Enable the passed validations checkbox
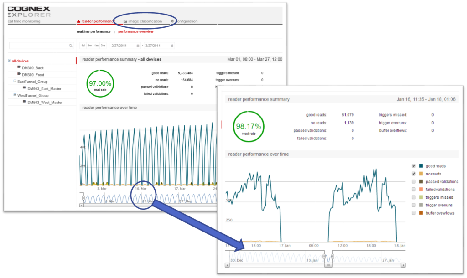The width and height of the screenshot is (467, 278). pos(414,181)
